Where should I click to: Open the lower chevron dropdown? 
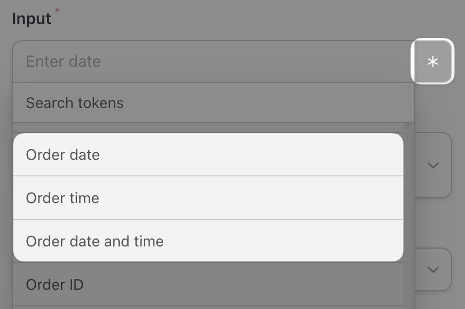[433, 269]
